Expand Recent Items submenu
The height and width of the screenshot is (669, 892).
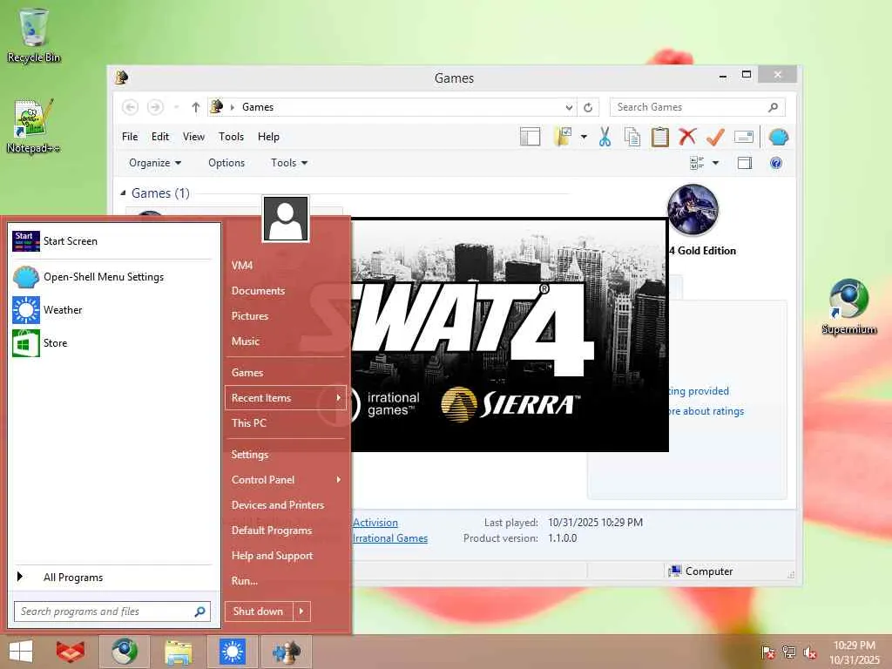point(286,397)
